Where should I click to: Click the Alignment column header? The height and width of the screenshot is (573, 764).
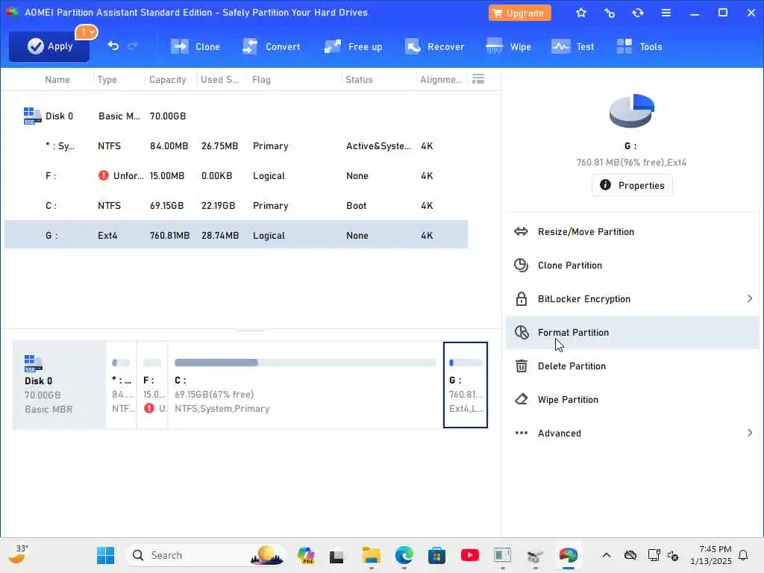coord(441,79)
